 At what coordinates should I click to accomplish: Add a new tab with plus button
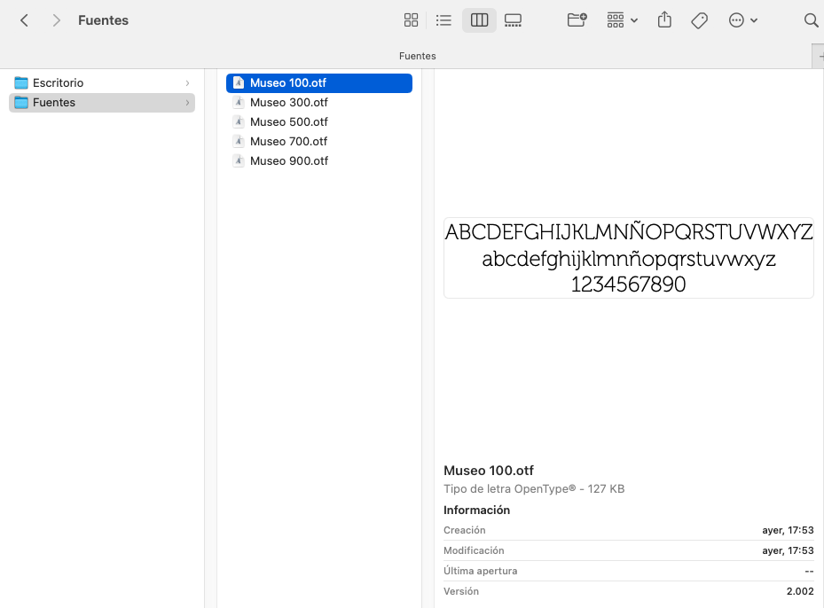[x=820, y=56]
